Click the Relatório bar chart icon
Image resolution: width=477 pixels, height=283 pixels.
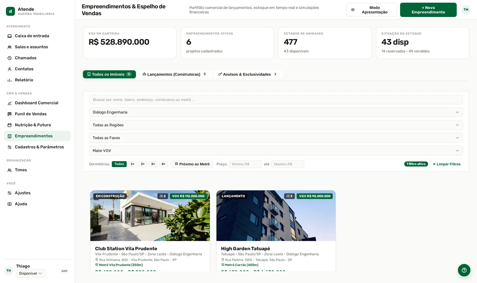click(10, 80)
